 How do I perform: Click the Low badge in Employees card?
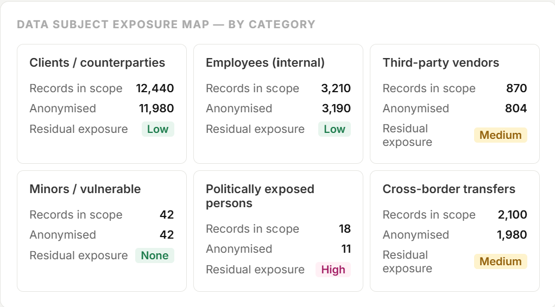335,129
